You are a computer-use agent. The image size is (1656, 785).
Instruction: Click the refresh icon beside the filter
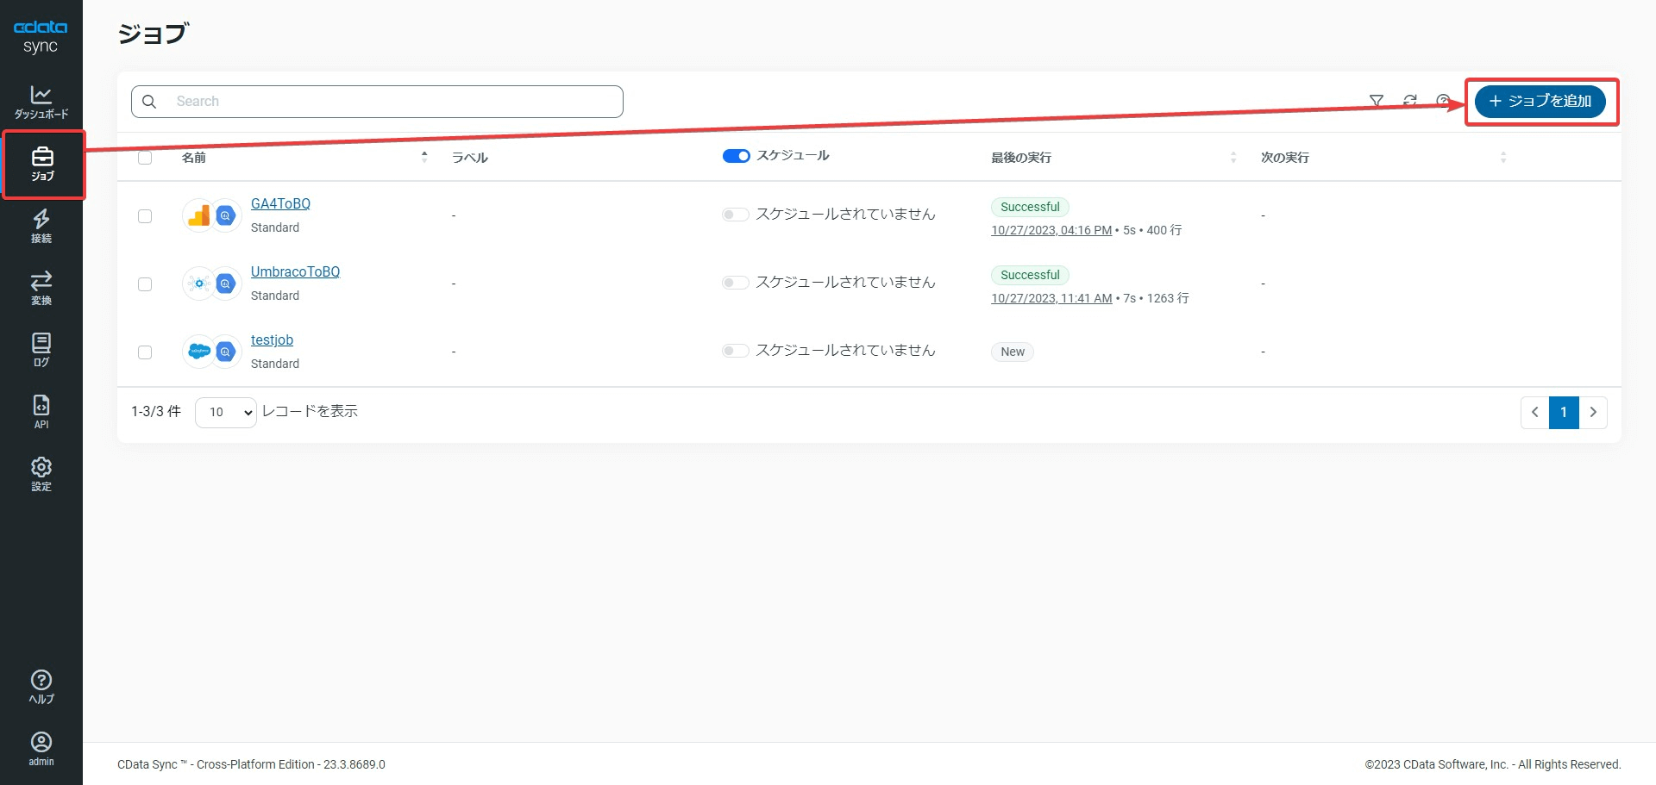tap(1410, 102)
